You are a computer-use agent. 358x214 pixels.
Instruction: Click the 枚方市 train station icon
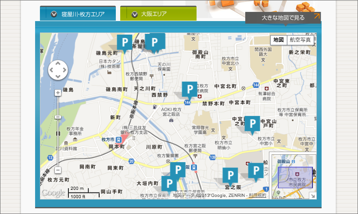[x=119, y=139]
